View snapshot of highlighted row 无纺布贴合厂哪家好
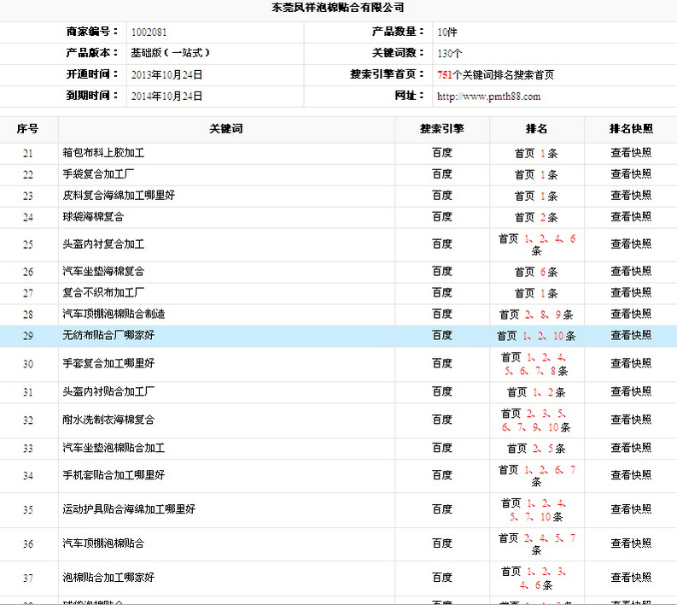Screen dimensions: 677x605 click(631, 336)
